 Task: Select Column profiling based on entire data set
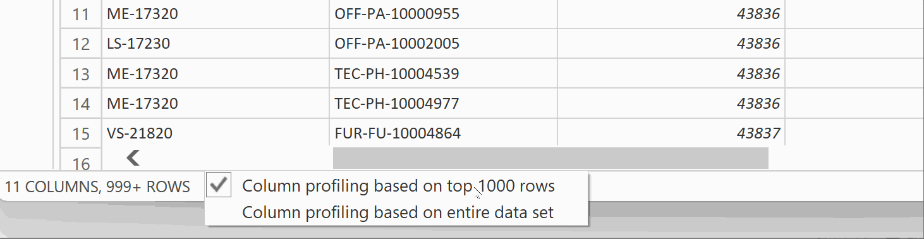click(398, 212)
